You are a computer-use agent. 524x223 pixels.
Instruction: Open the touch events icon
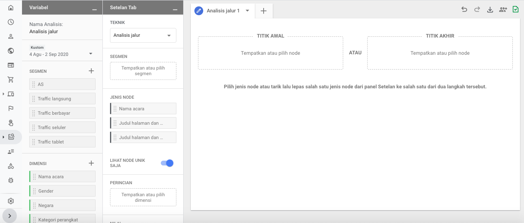click(x=11, y=123)
